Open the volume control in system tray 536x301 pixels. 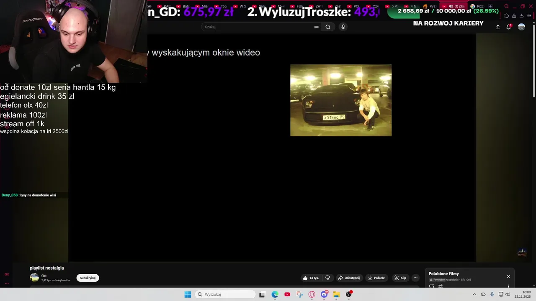508,294
